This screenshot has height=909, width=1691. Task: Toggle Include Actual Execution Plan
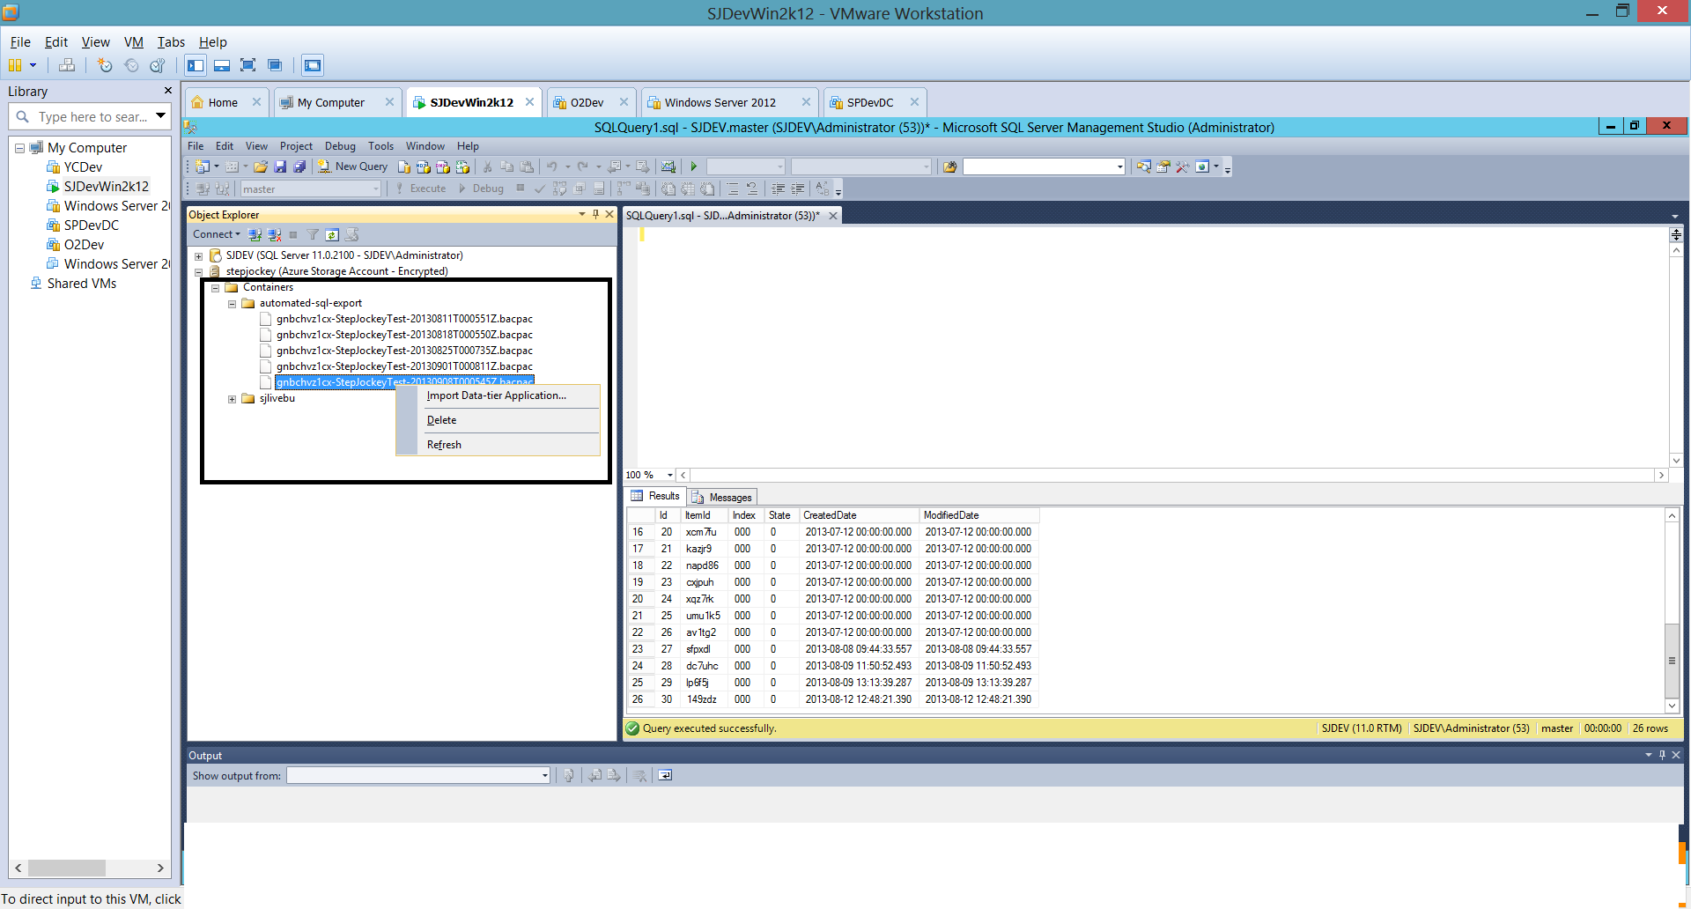point(624,188)
